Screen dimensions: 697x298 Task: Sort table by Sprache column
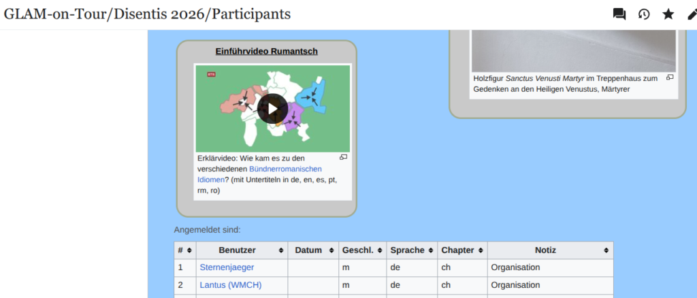coord(412,250)
